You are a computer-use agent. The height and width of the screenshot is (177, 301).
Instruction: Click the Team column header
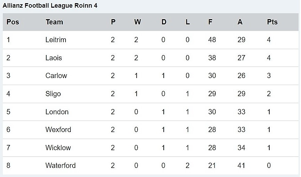pyautogui.click(x=54, y=22)
